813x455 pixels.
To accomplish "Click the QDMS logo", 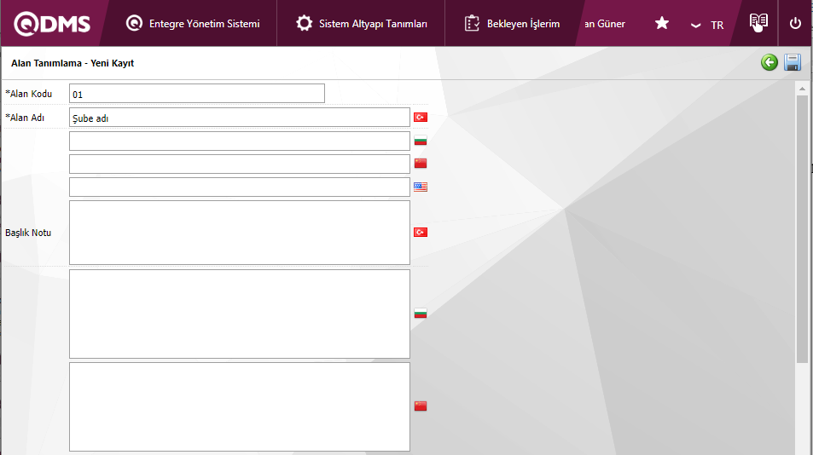I will coord(52,24).
